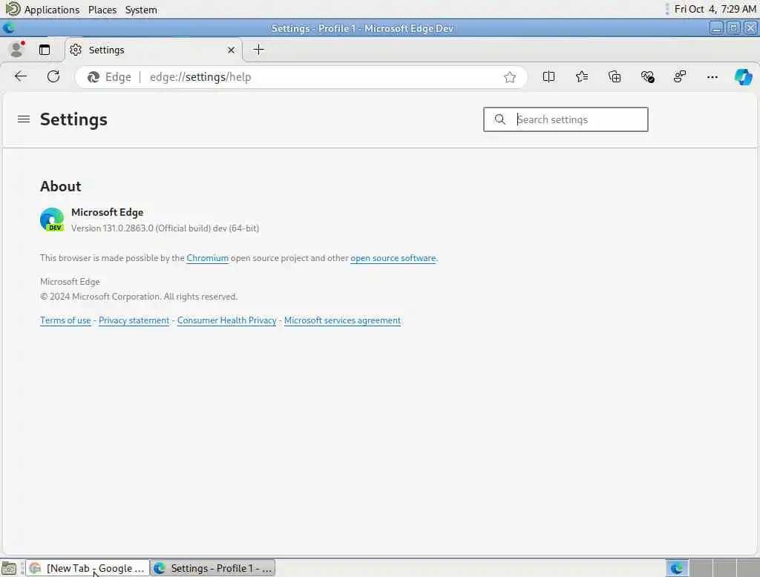
Task: Minimize the Edge window
Action: (716, 28)
